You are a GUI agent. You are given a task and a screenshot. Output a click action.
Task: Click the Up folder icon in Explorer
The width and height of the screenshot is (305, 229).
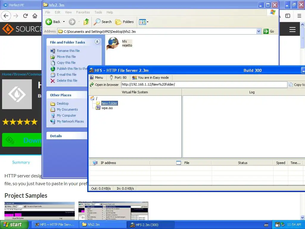tap(86, 22)
